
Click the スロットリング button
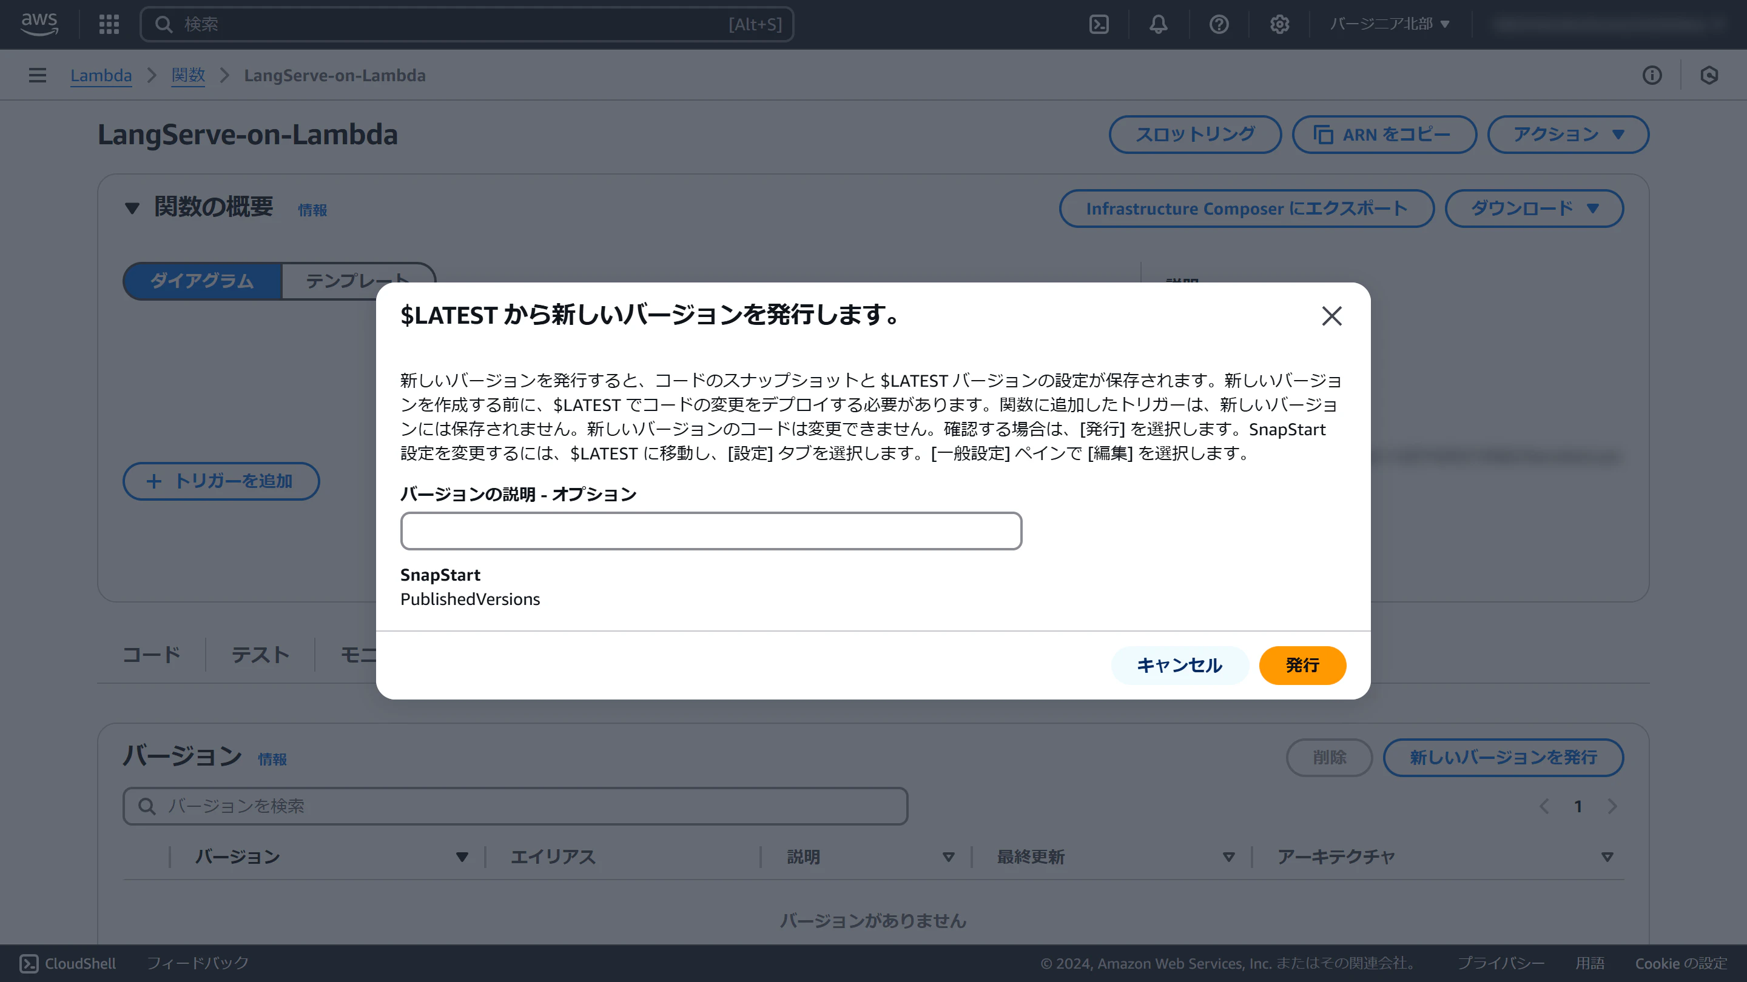coord(1195,134)
